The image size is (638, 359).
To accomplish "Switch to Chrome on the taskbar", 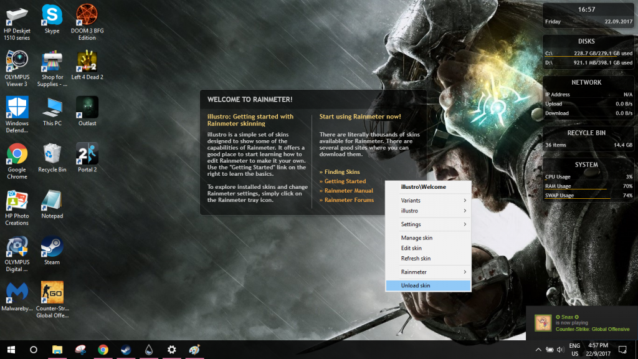I will point(103,350).
